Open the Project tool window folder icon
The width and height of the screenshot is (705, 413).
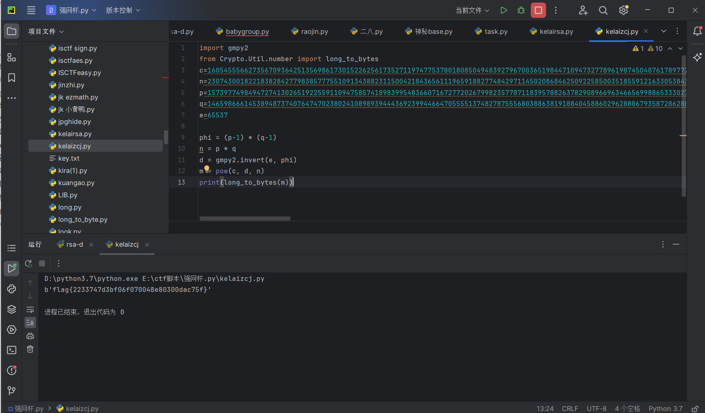click(x=11, y=31)
